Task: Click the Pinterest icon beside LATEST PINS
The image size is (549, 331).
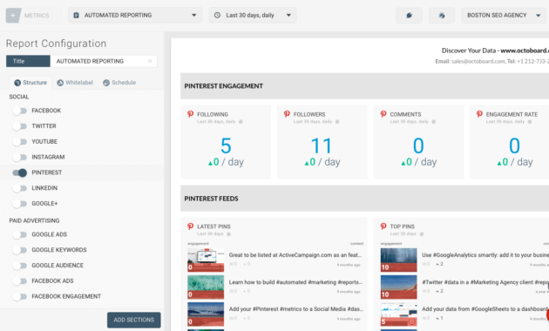Action: tap(191, 226)
